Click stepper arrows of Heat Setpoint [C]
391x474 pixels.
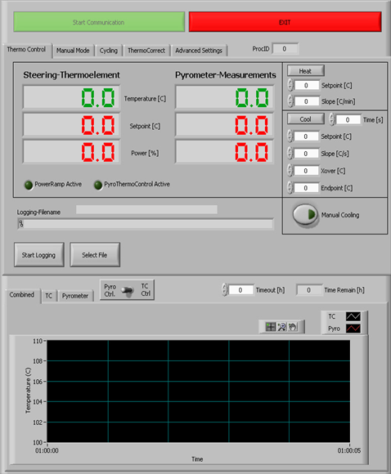coord(290,85)
